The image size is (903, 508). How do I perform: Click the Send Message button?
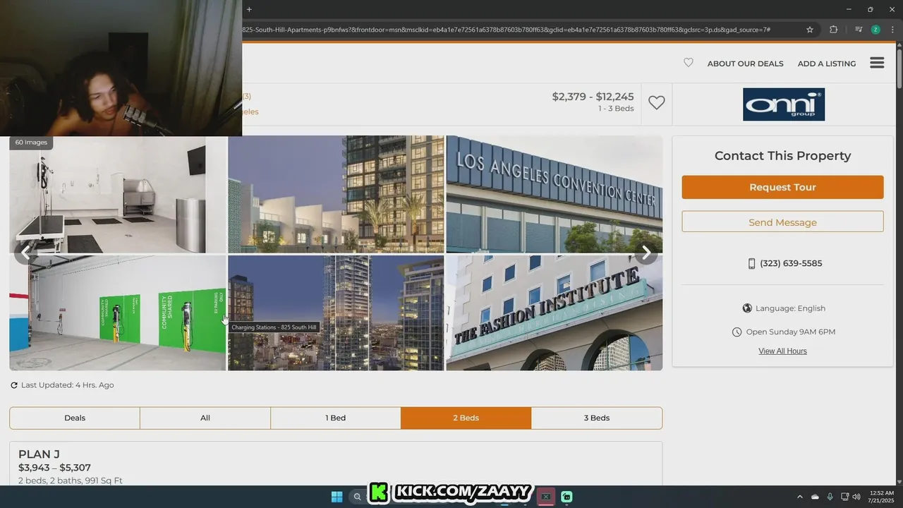pyautogui.click(x=782, y=222)
